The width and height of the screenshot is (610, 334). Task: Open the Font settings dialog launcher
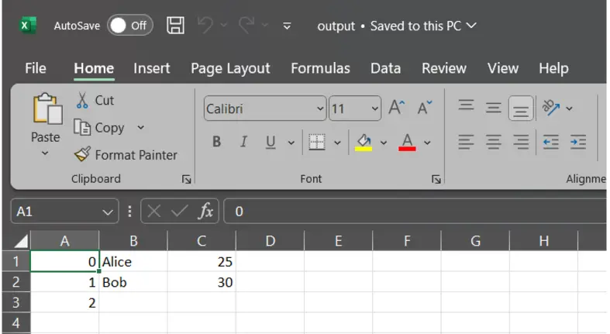coord(436,179)
